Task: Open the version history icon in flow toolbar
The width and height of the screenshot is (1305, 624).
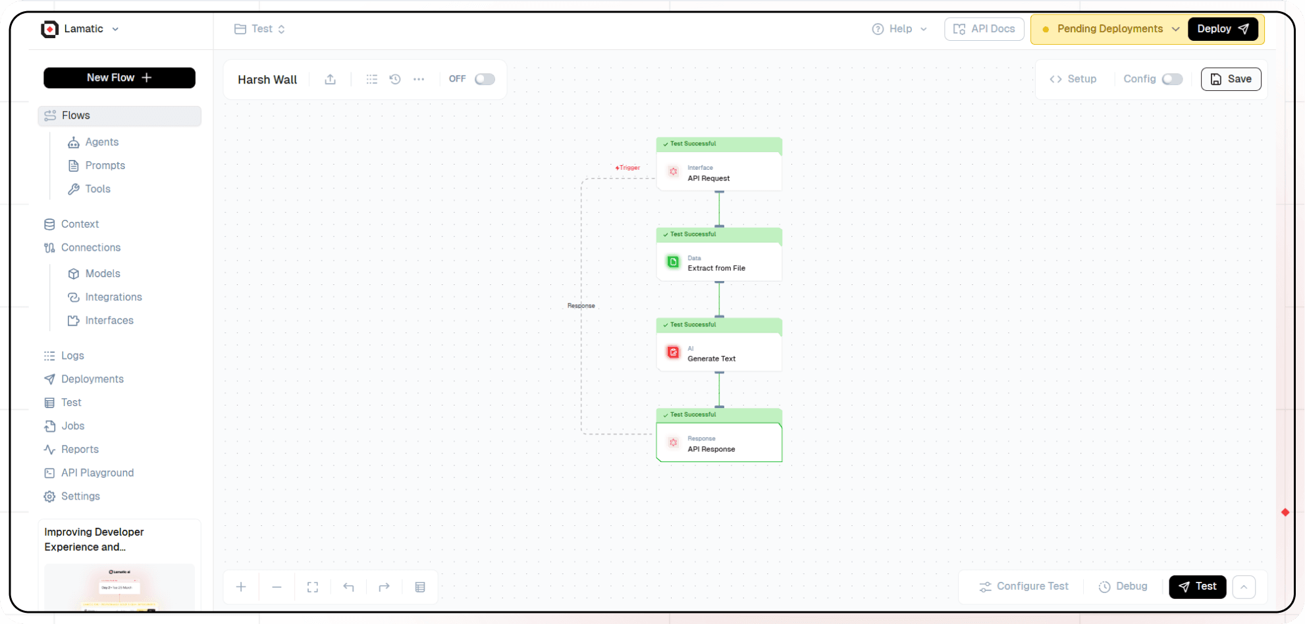Action: coord(394,79)
